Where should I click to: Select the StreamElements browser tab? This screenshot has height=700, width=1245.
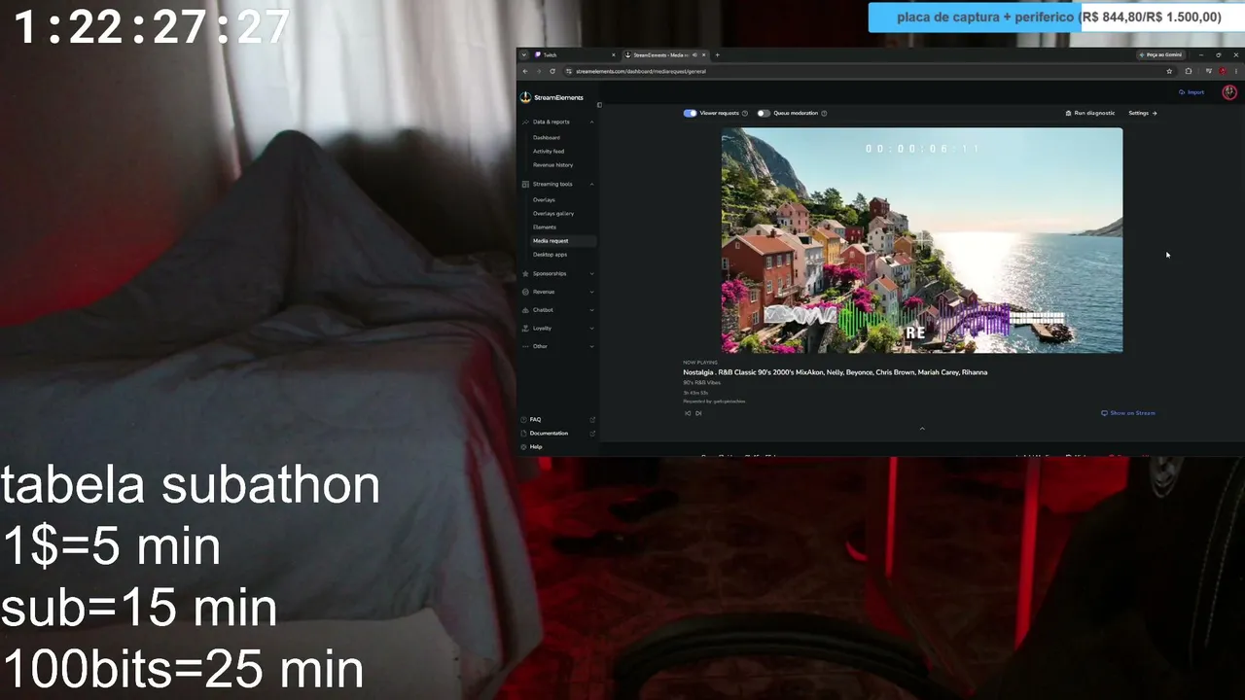pyautogui.click(x=665, y=55)
